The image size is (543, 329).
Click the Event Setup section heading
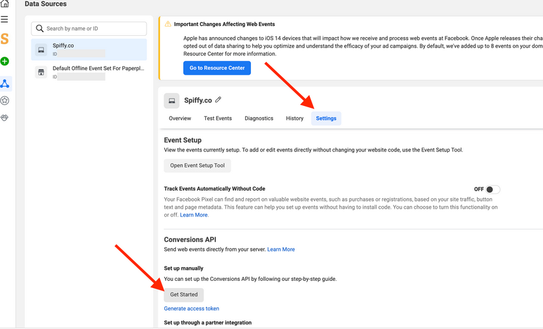pyautogui.click(x=183, y=140)
